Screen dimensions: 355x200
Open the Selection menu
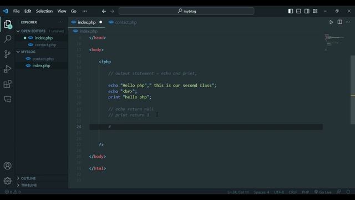(x=44, y=11)
